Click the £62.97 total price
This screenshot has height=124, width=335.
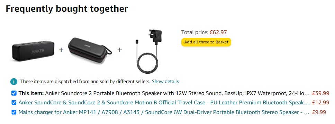pos(218,32)
